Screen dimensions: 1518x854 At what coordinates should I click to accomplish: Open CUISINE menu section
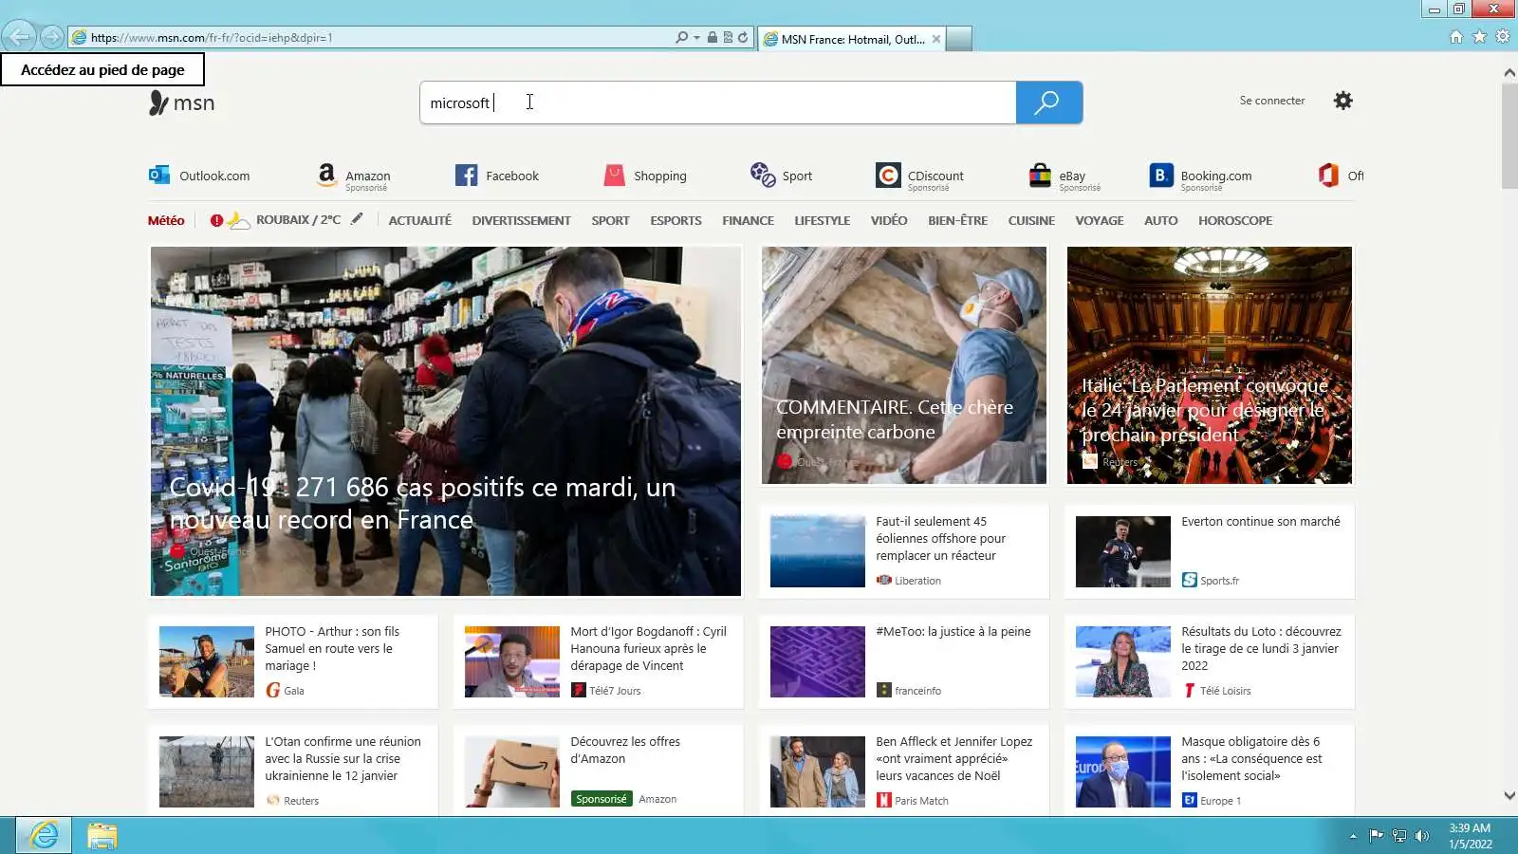tap(1031, 220)
